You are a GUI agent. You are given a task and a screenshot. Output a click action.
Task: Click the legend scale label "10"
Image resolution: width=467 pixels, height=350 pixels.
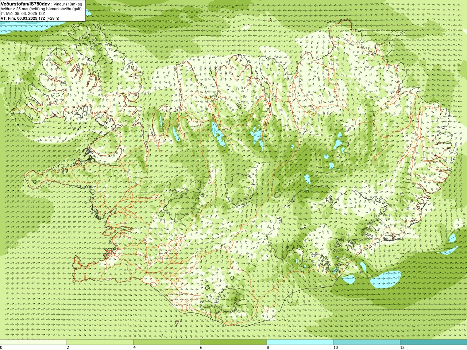point(336,347)
